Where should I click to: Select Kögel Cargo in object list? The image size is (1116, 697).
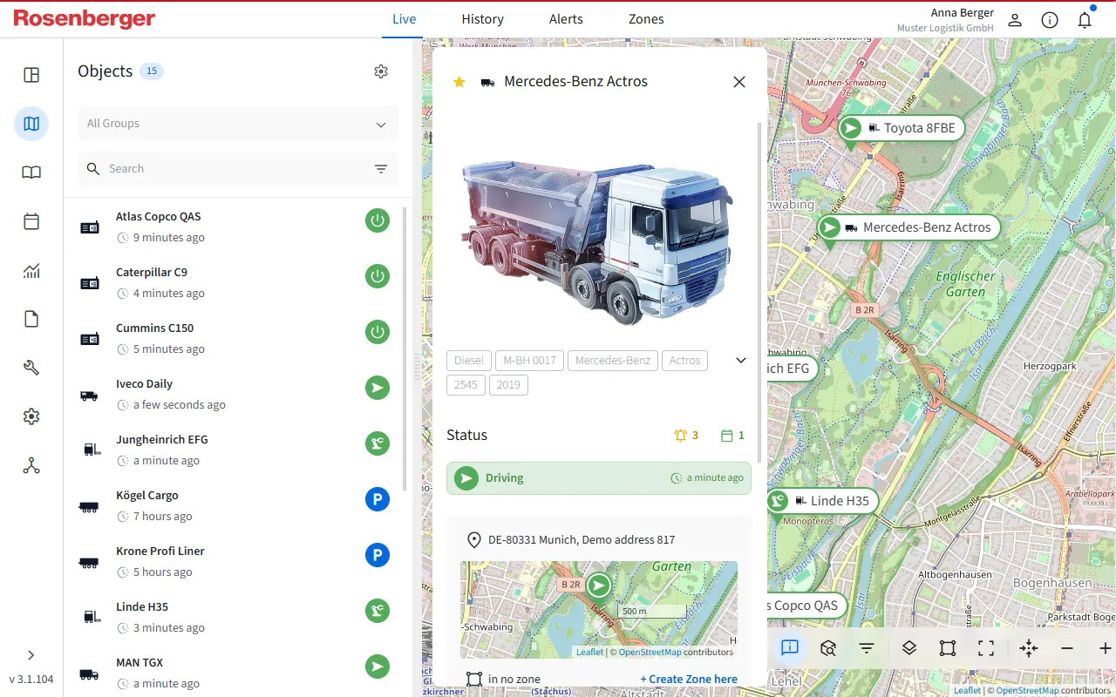point(234,505)
